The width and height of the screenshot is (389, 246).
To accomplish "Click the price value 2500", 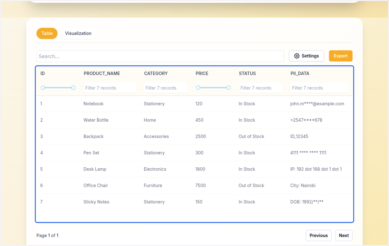I will pyautogui.click(x=201, y=136).
